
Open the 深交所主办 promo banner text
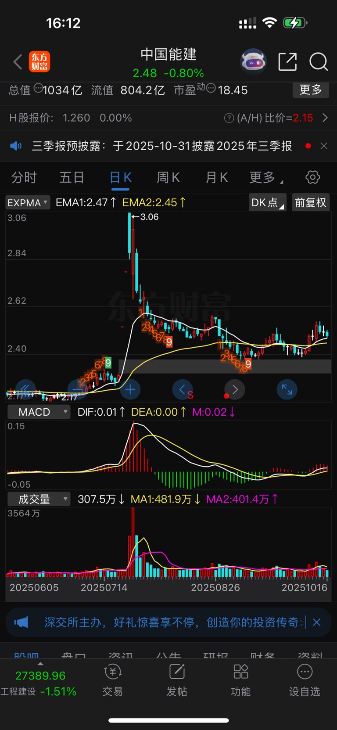[171, 622]
